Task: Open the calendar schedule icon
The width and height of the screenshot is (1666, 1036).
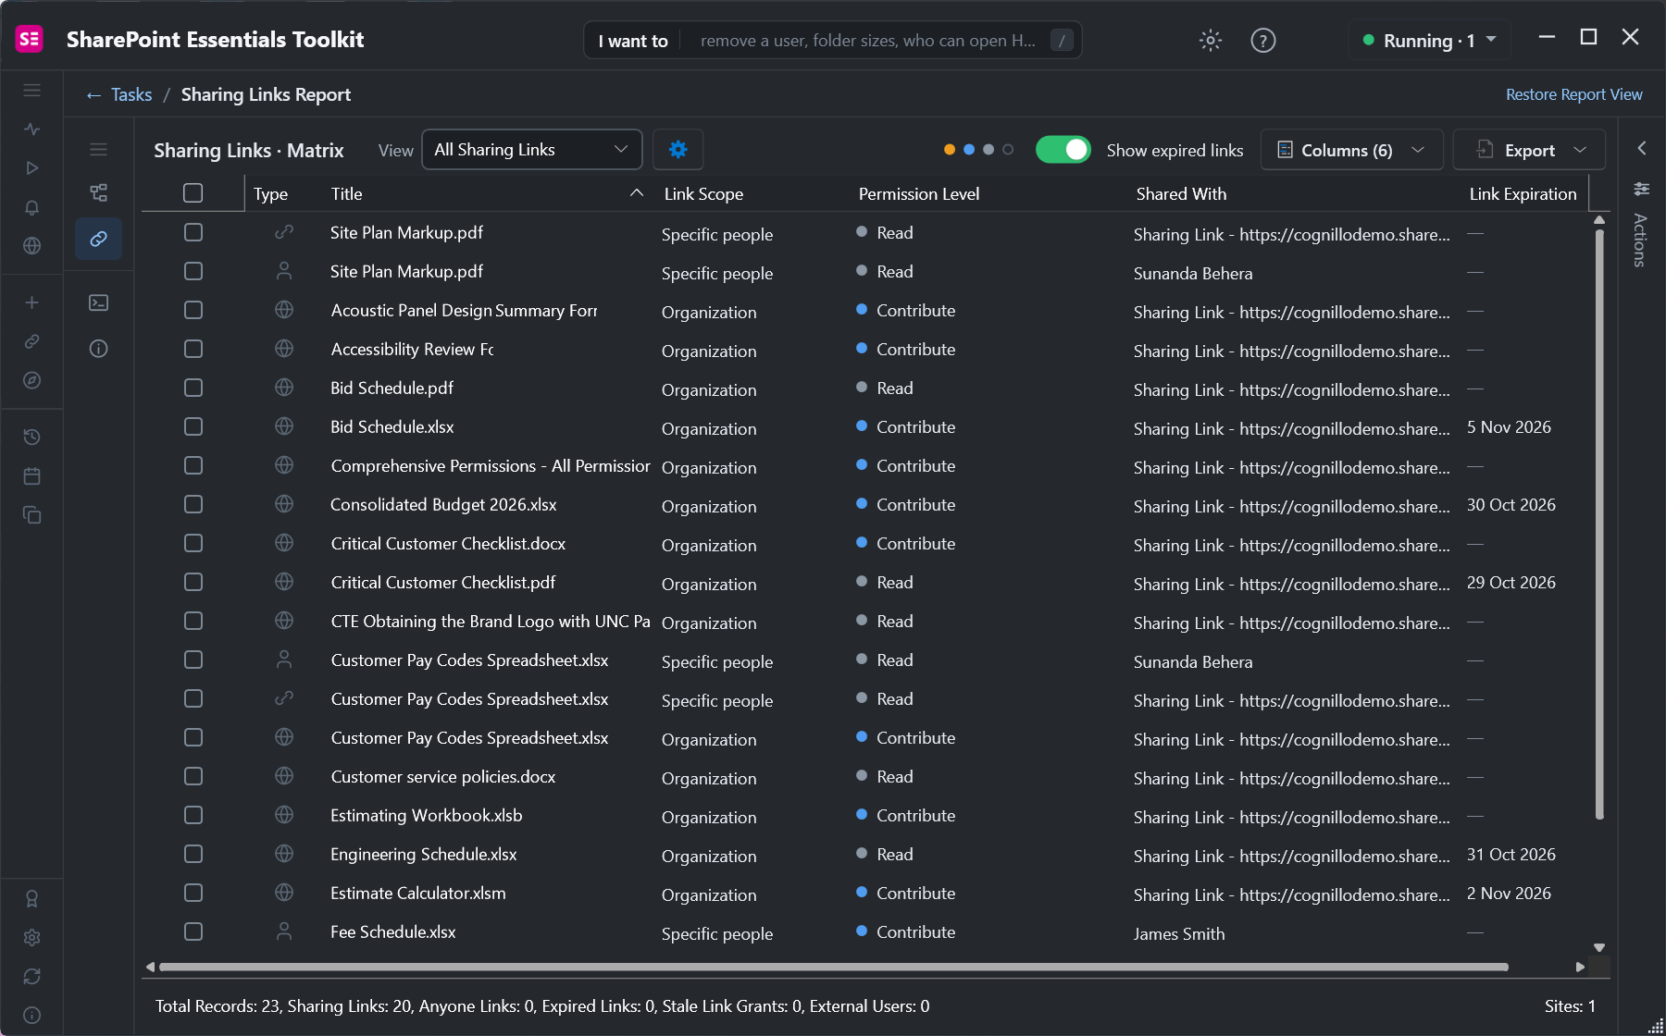Action: pos(32,476)
